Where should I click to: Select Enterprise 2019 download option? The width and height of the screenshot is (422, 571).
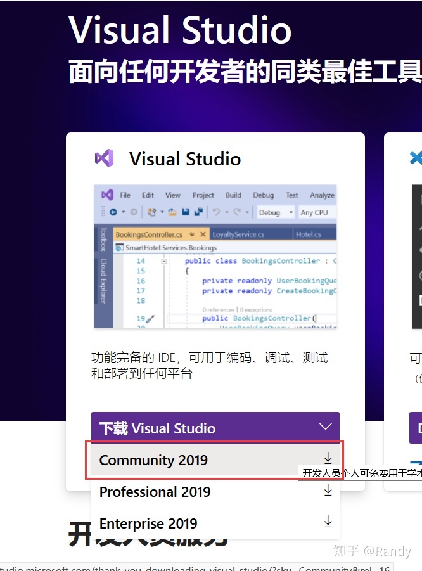point(215,523)
